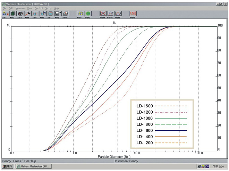
Task: Open the Measure menu
Action: (20, 8)
